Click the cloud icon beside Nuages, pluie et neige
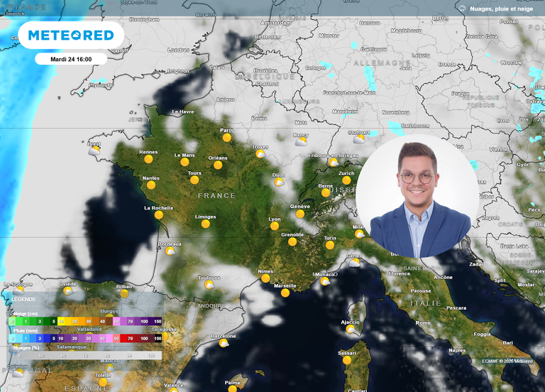Viewport: 545px width, 392px height. 463,9
